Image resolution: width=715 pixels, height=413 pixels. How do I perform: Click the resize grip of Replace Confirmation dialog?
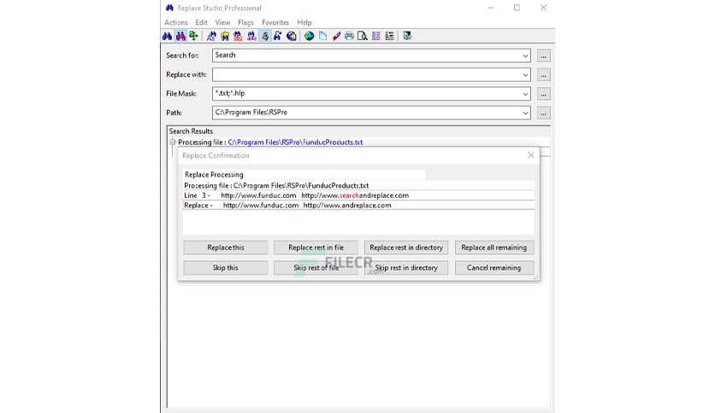coord(536,277)
